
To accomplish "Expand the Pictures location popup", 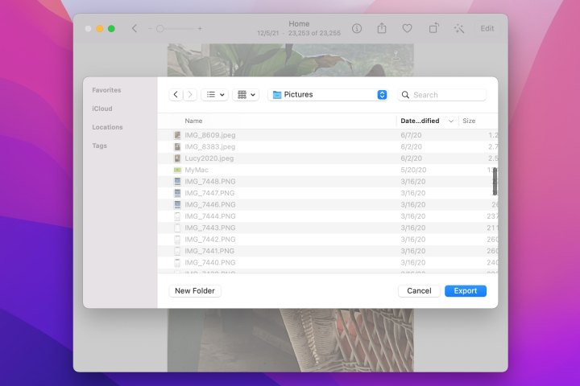I will 382,95.
